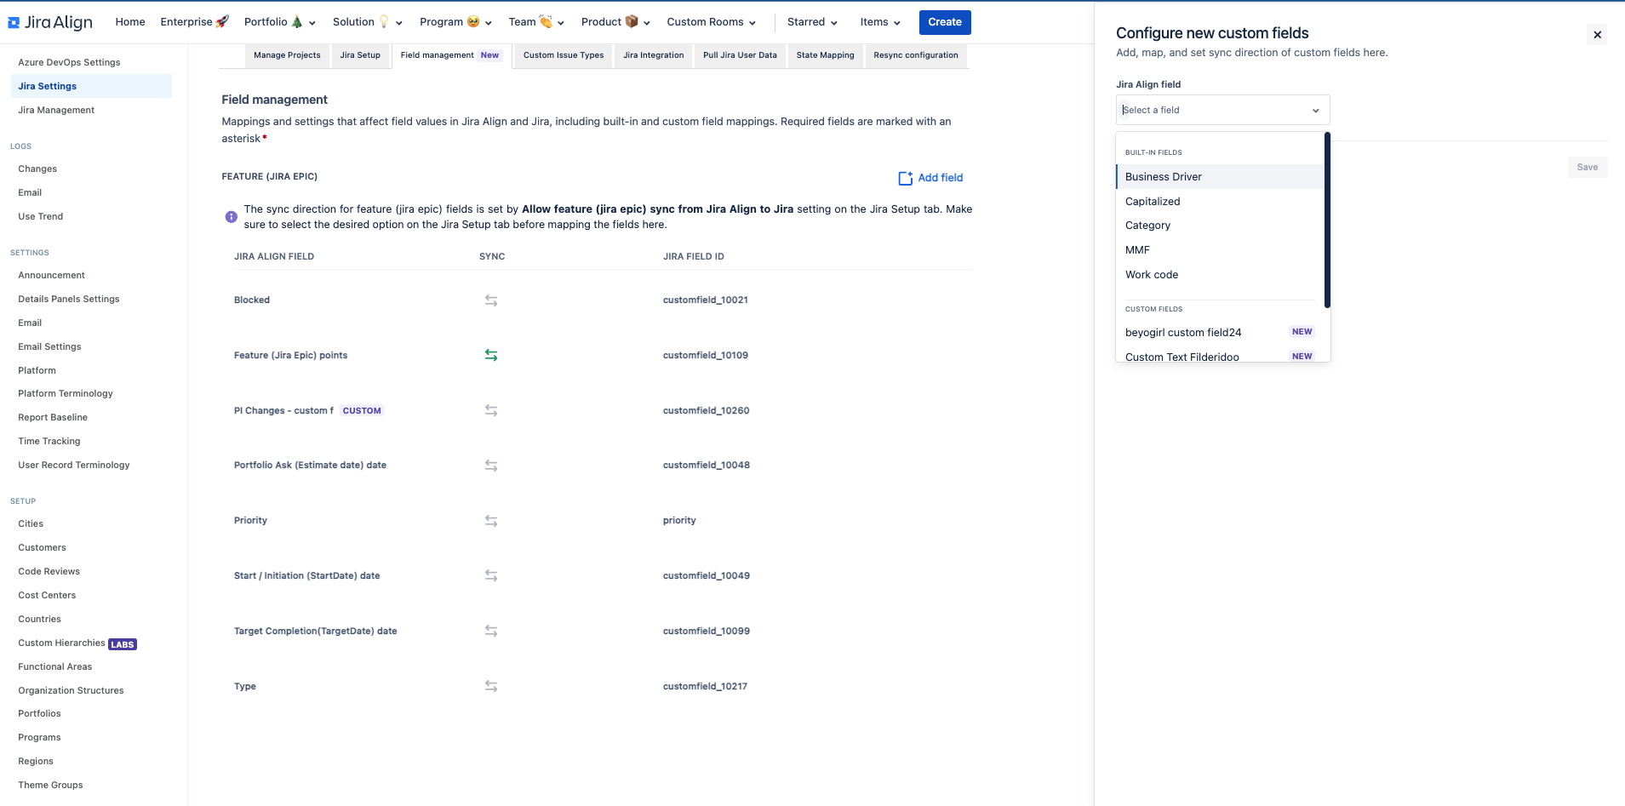Choose Work code from built-in fields
Screen dimensions: 1625x806
click(1220, 275)
